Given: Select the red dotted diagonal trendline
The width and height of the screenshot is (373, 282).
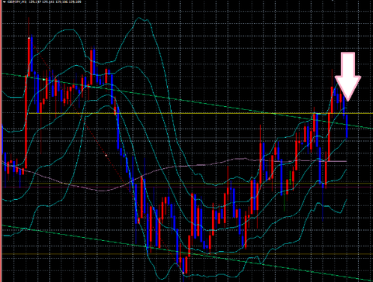Looking at the screenshot, I should click(x=106, y=156).
